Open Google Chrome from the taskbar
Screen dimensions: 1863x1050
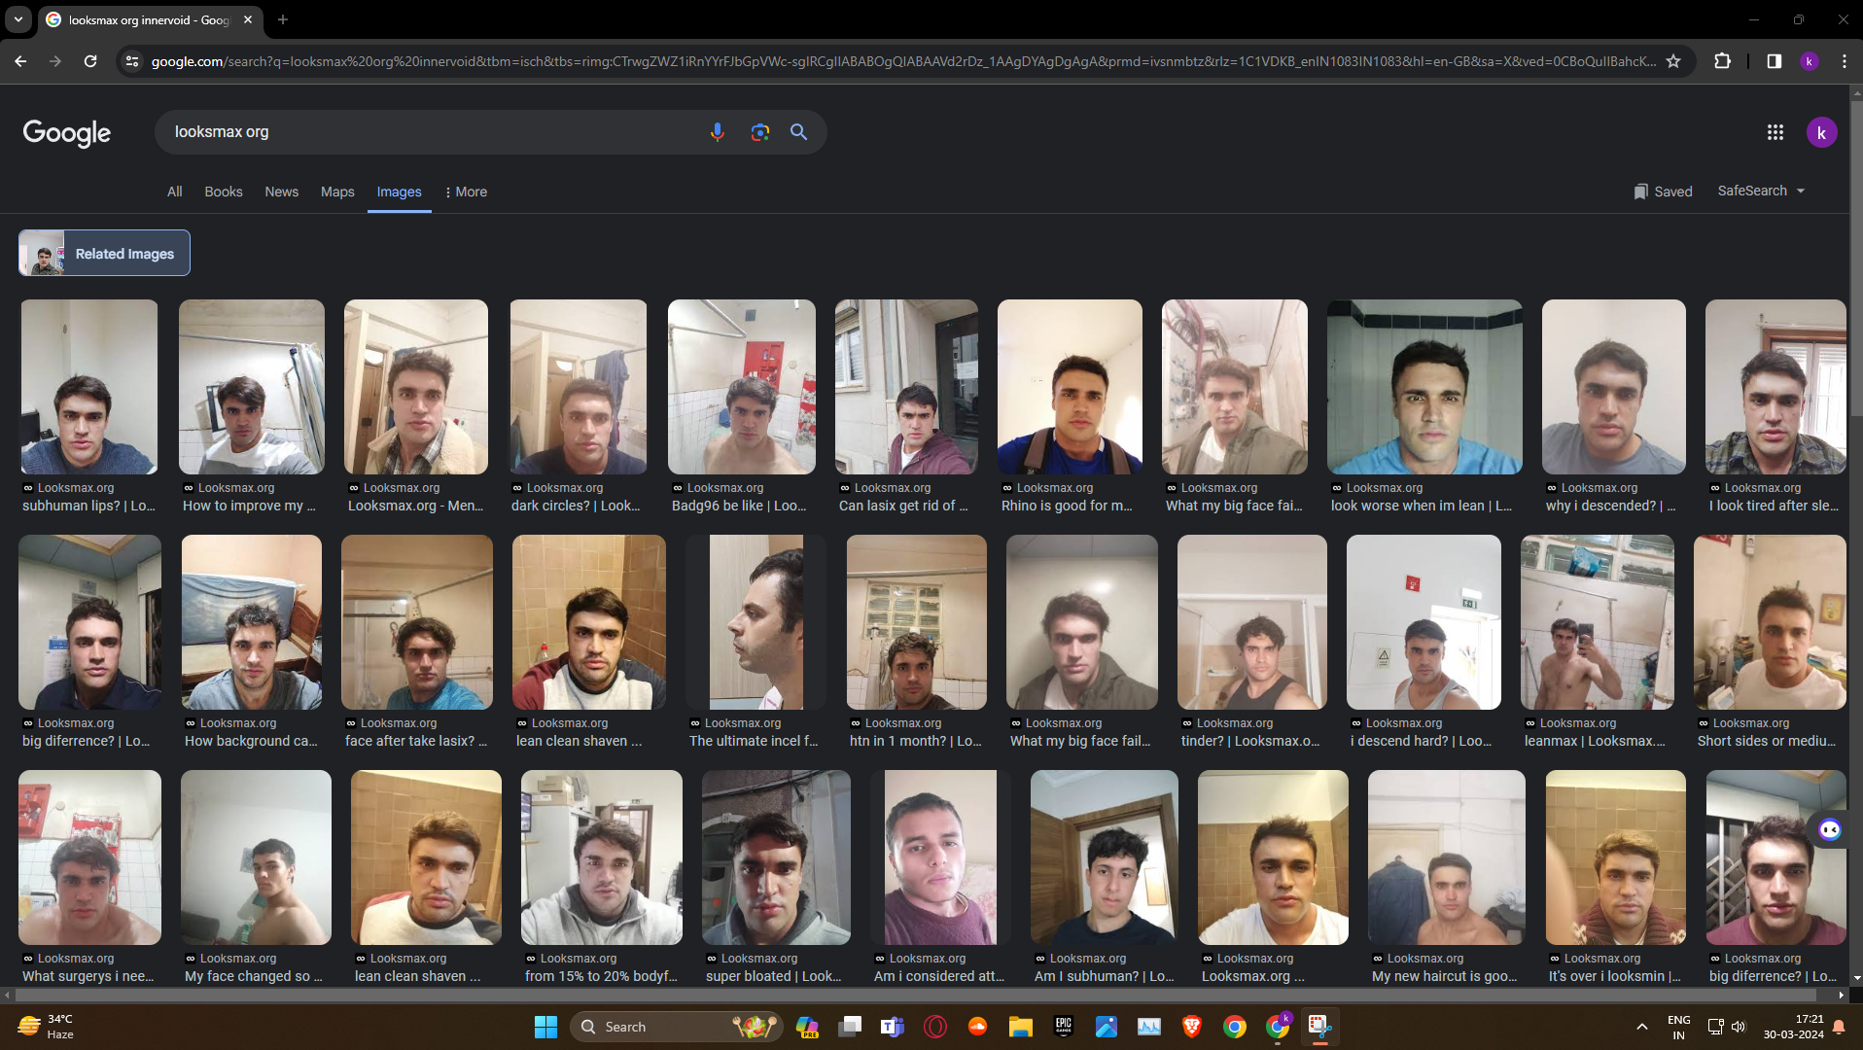pos(1235,1027)
